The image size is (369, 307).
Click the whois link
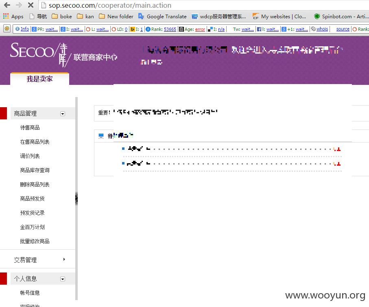(x=322, y=29)
